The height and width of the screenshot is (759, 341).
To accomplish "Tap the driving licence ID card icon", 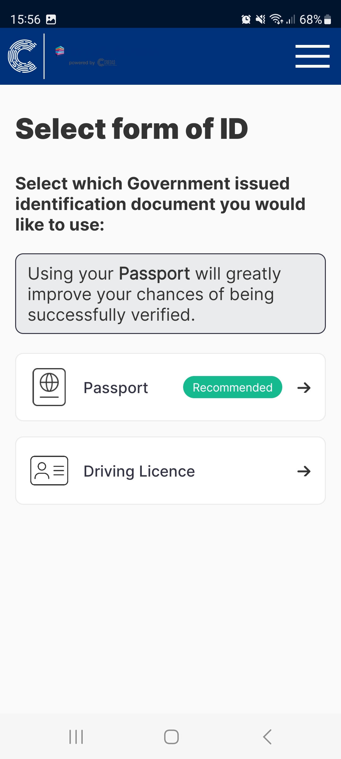I will [x=49, y=471].
